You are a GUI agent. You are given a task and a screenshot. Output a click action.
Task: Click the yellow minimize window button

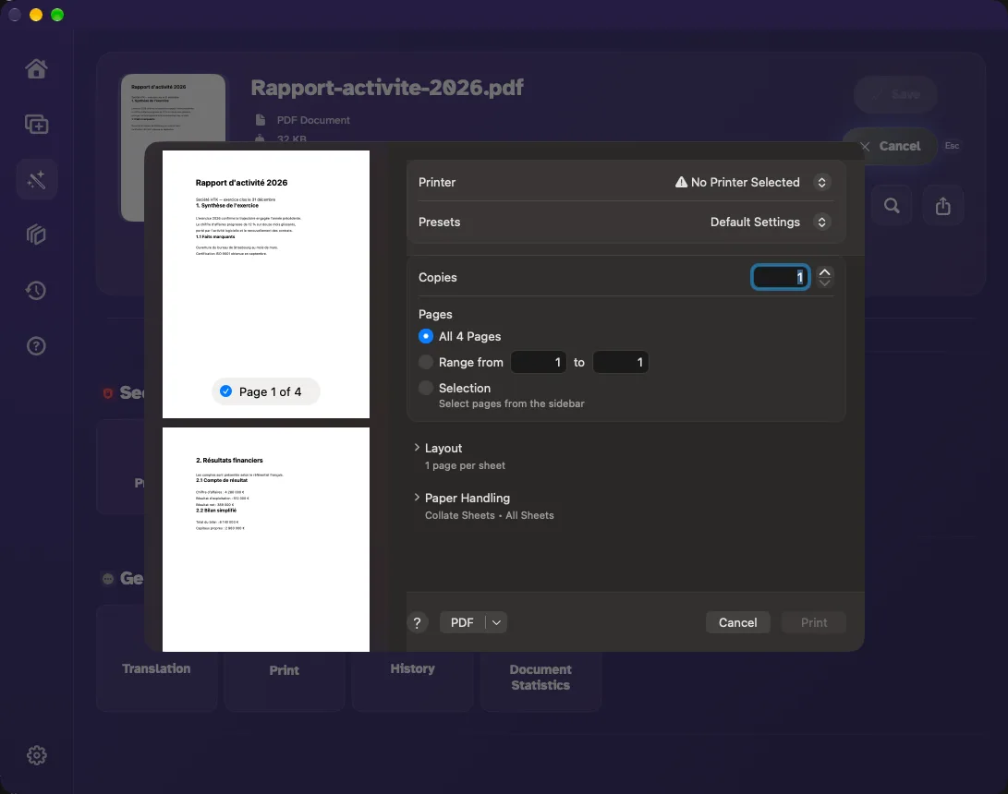pos(36,15)
